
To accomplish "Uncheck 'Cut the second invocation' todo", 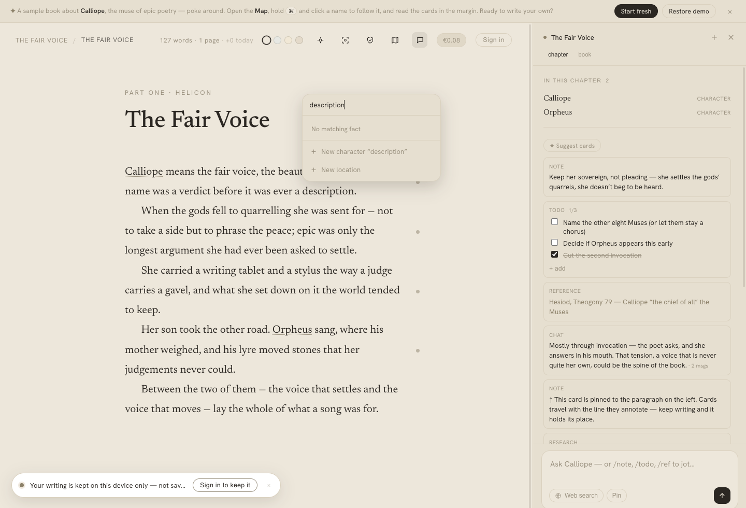I will coord(555,255).
